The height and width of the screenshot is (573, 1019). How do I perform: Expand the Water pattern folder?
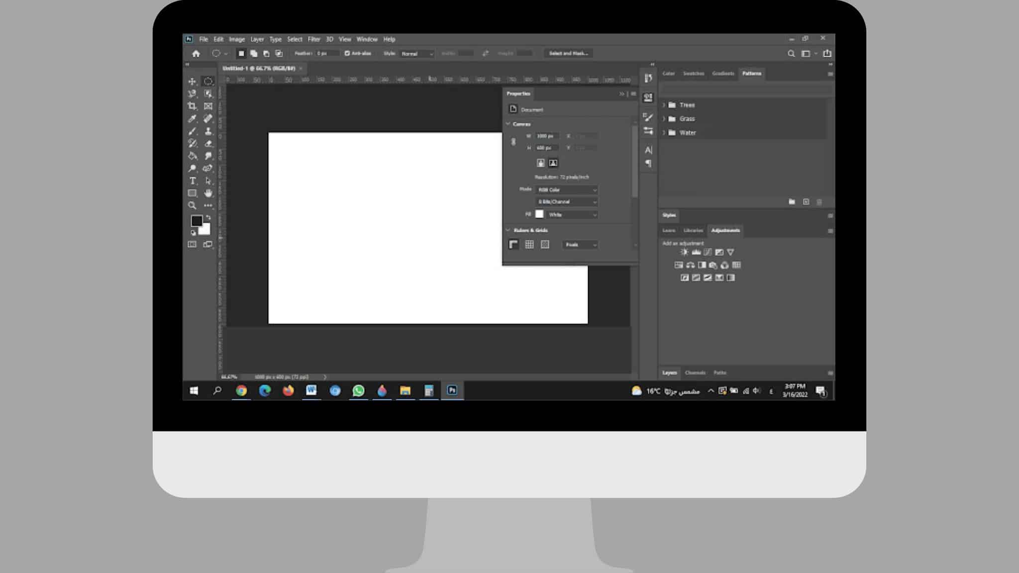pyautogui.click(x=664, y=133)
